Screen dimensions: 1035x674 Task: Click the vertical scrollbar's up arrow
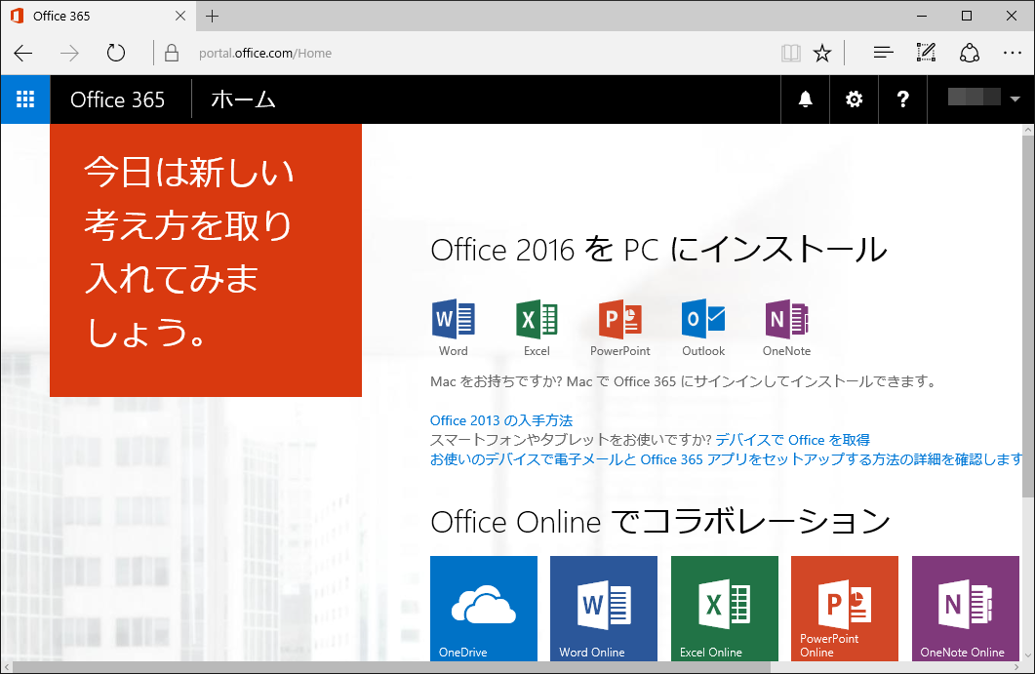(1028, 130)
